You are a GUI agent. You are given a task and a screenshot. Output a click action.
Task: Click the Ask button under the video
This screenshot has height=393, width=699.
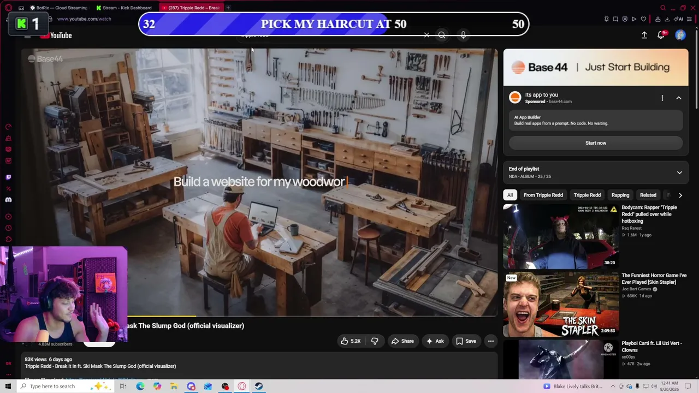(435, 341)
